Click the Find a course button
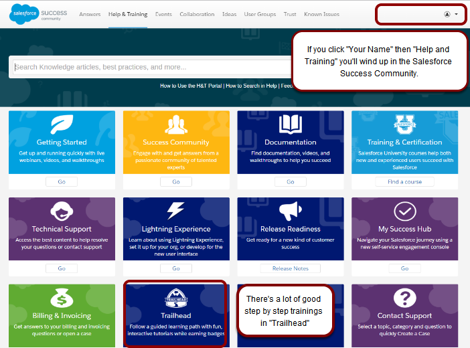This screenshot has width=470, height=348. (x=404, y=181)
